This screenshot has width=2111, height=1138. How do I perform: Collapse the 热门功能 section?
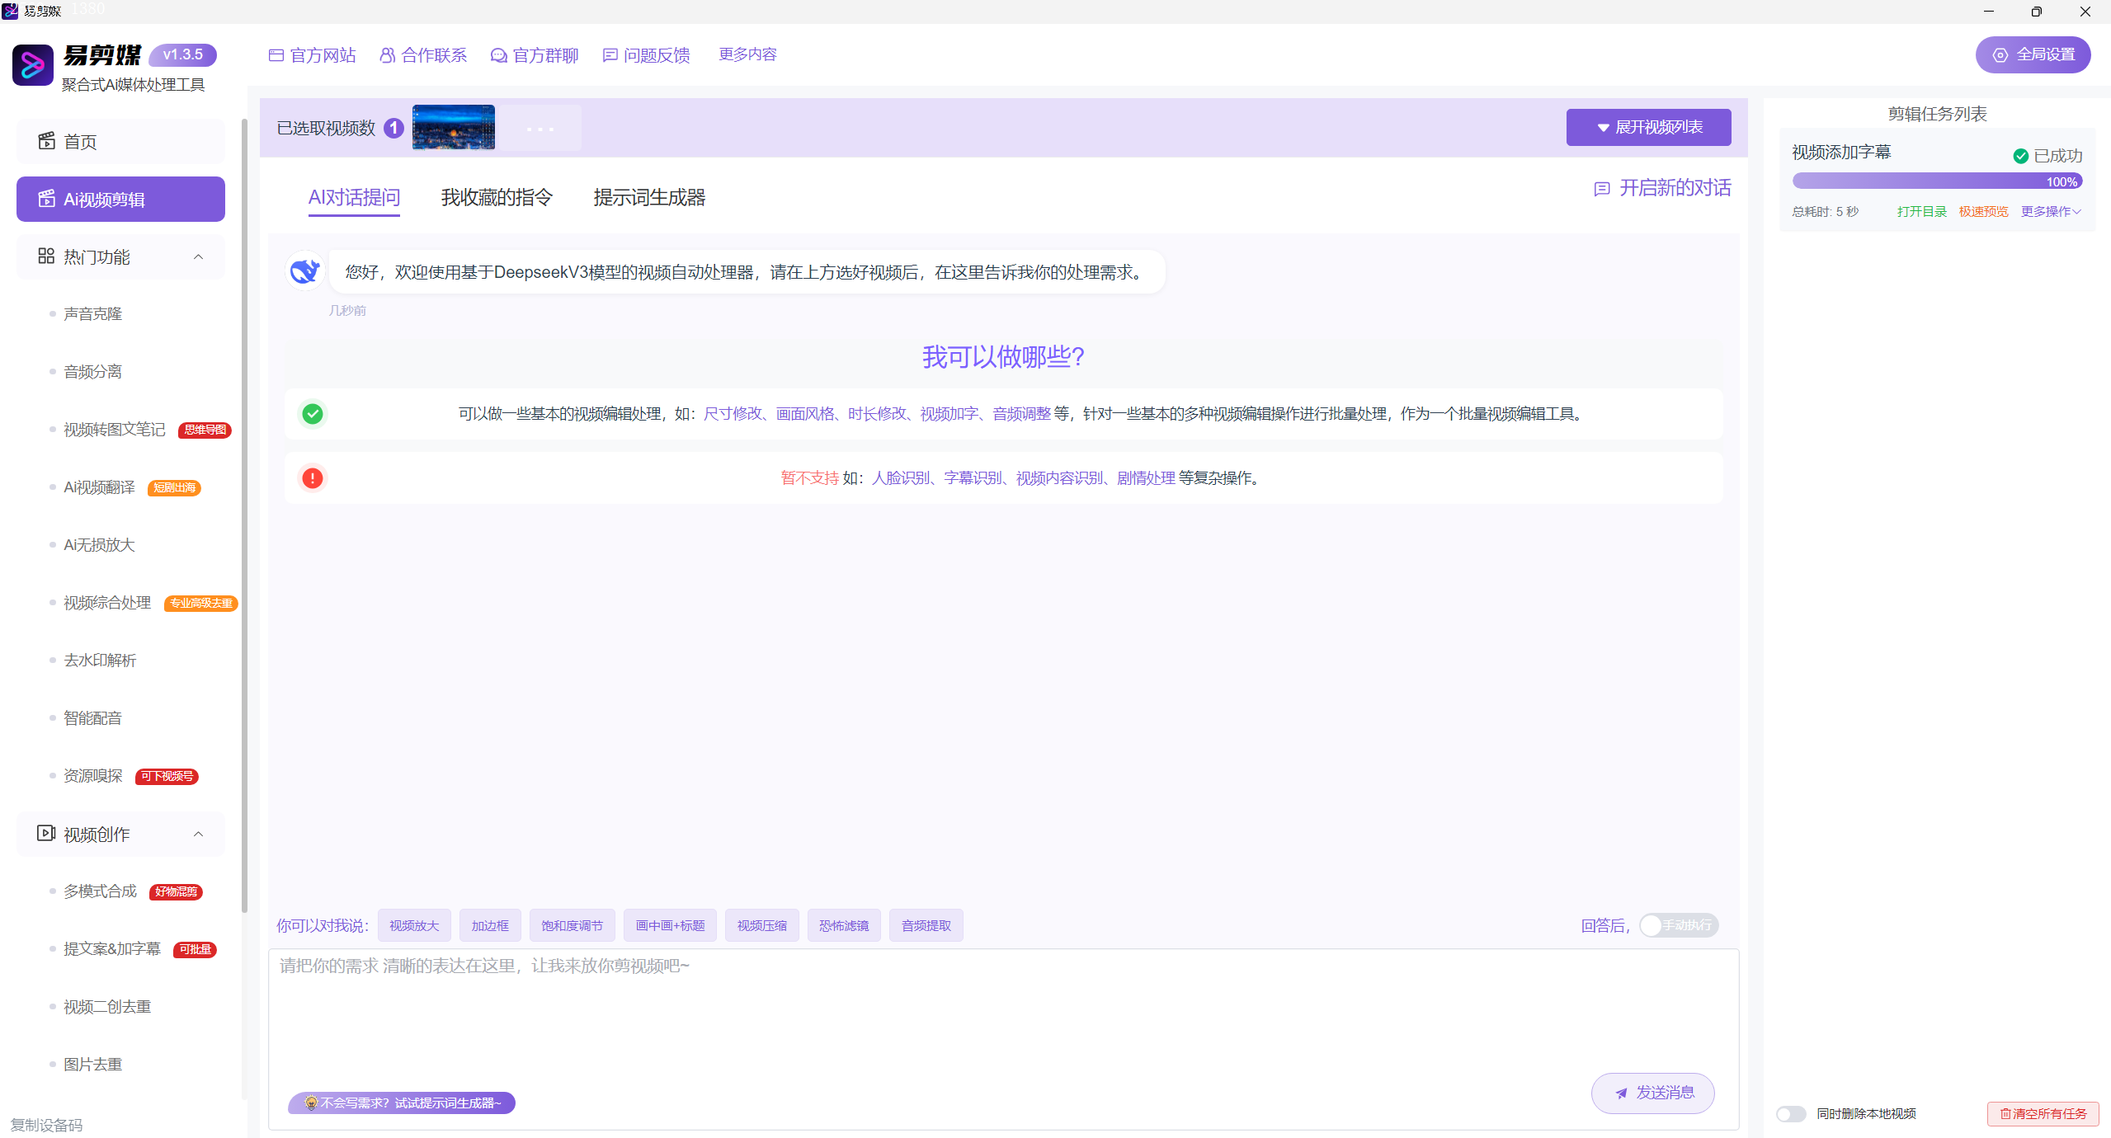(198, 257)
